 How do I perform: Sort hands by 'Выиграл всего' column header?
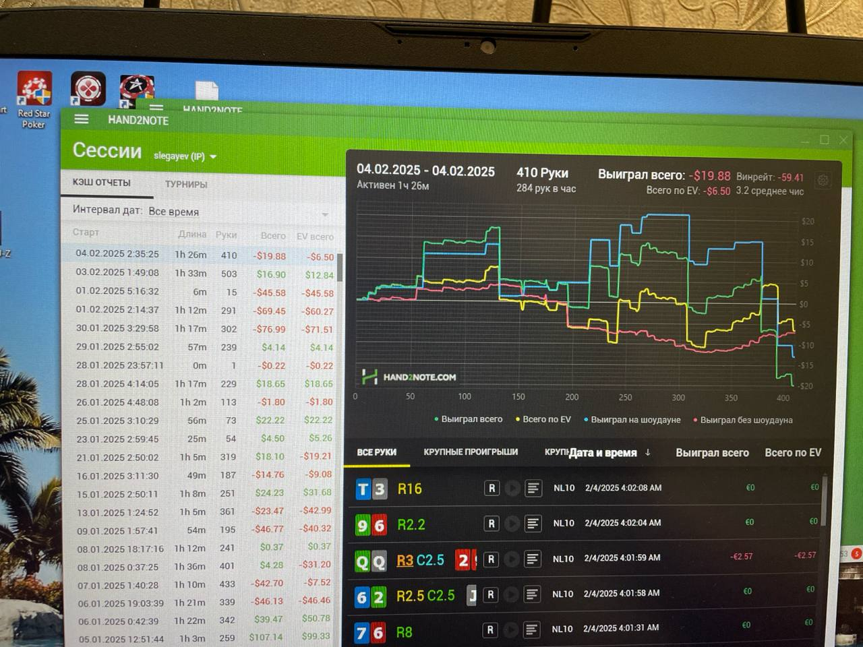[712, 453]
